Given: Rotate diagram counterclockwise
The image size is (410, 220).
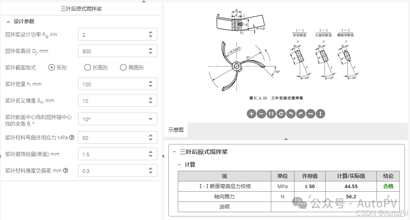Looking at the screenshot, I should [291, 114].
